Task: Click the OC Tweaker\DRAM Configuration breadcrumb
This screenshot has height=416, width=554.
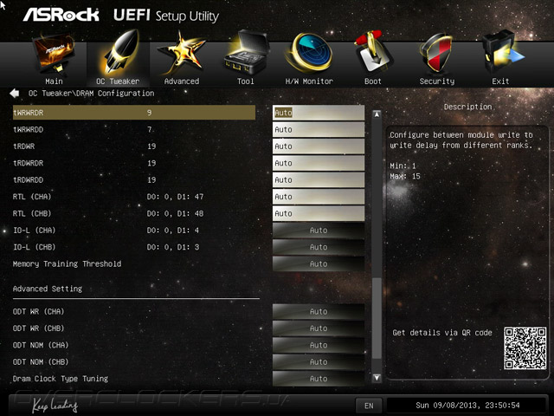Action: (91, 94)
